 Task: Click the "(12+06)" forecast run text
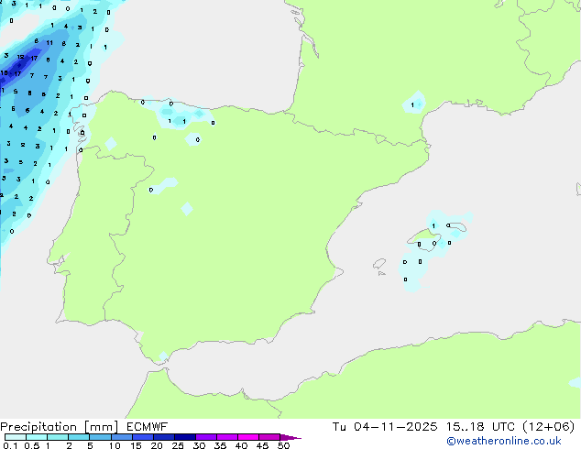tap(548, 427)
